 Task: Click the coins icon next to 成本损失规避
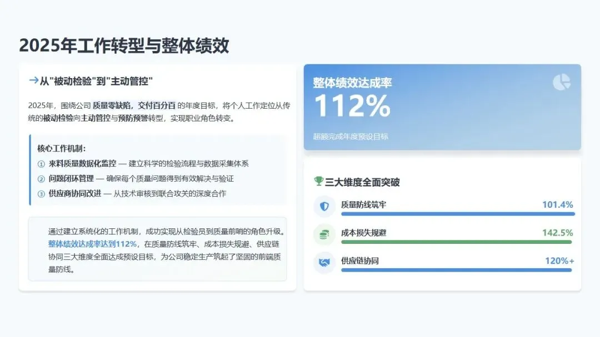[324, 234]
